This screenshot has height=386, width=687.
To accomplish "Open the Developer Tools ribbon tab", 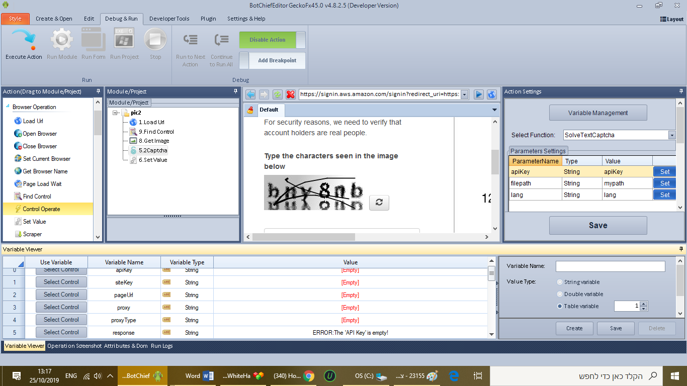I will point(169,19).
